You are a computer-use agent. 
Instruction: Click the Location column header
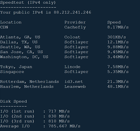click(x=11, y=22)
